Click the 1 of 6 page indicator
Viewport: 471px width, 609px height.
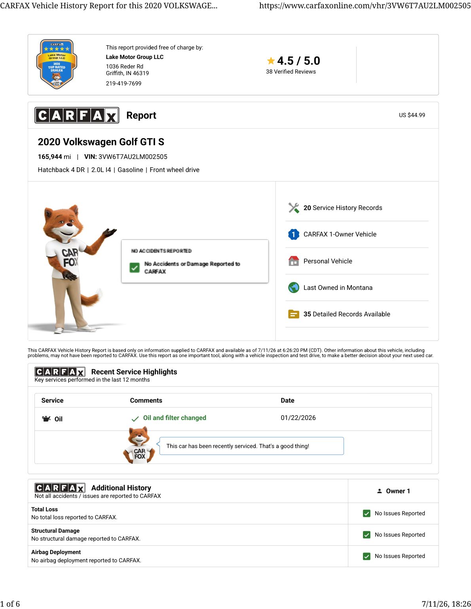[10, 603]
